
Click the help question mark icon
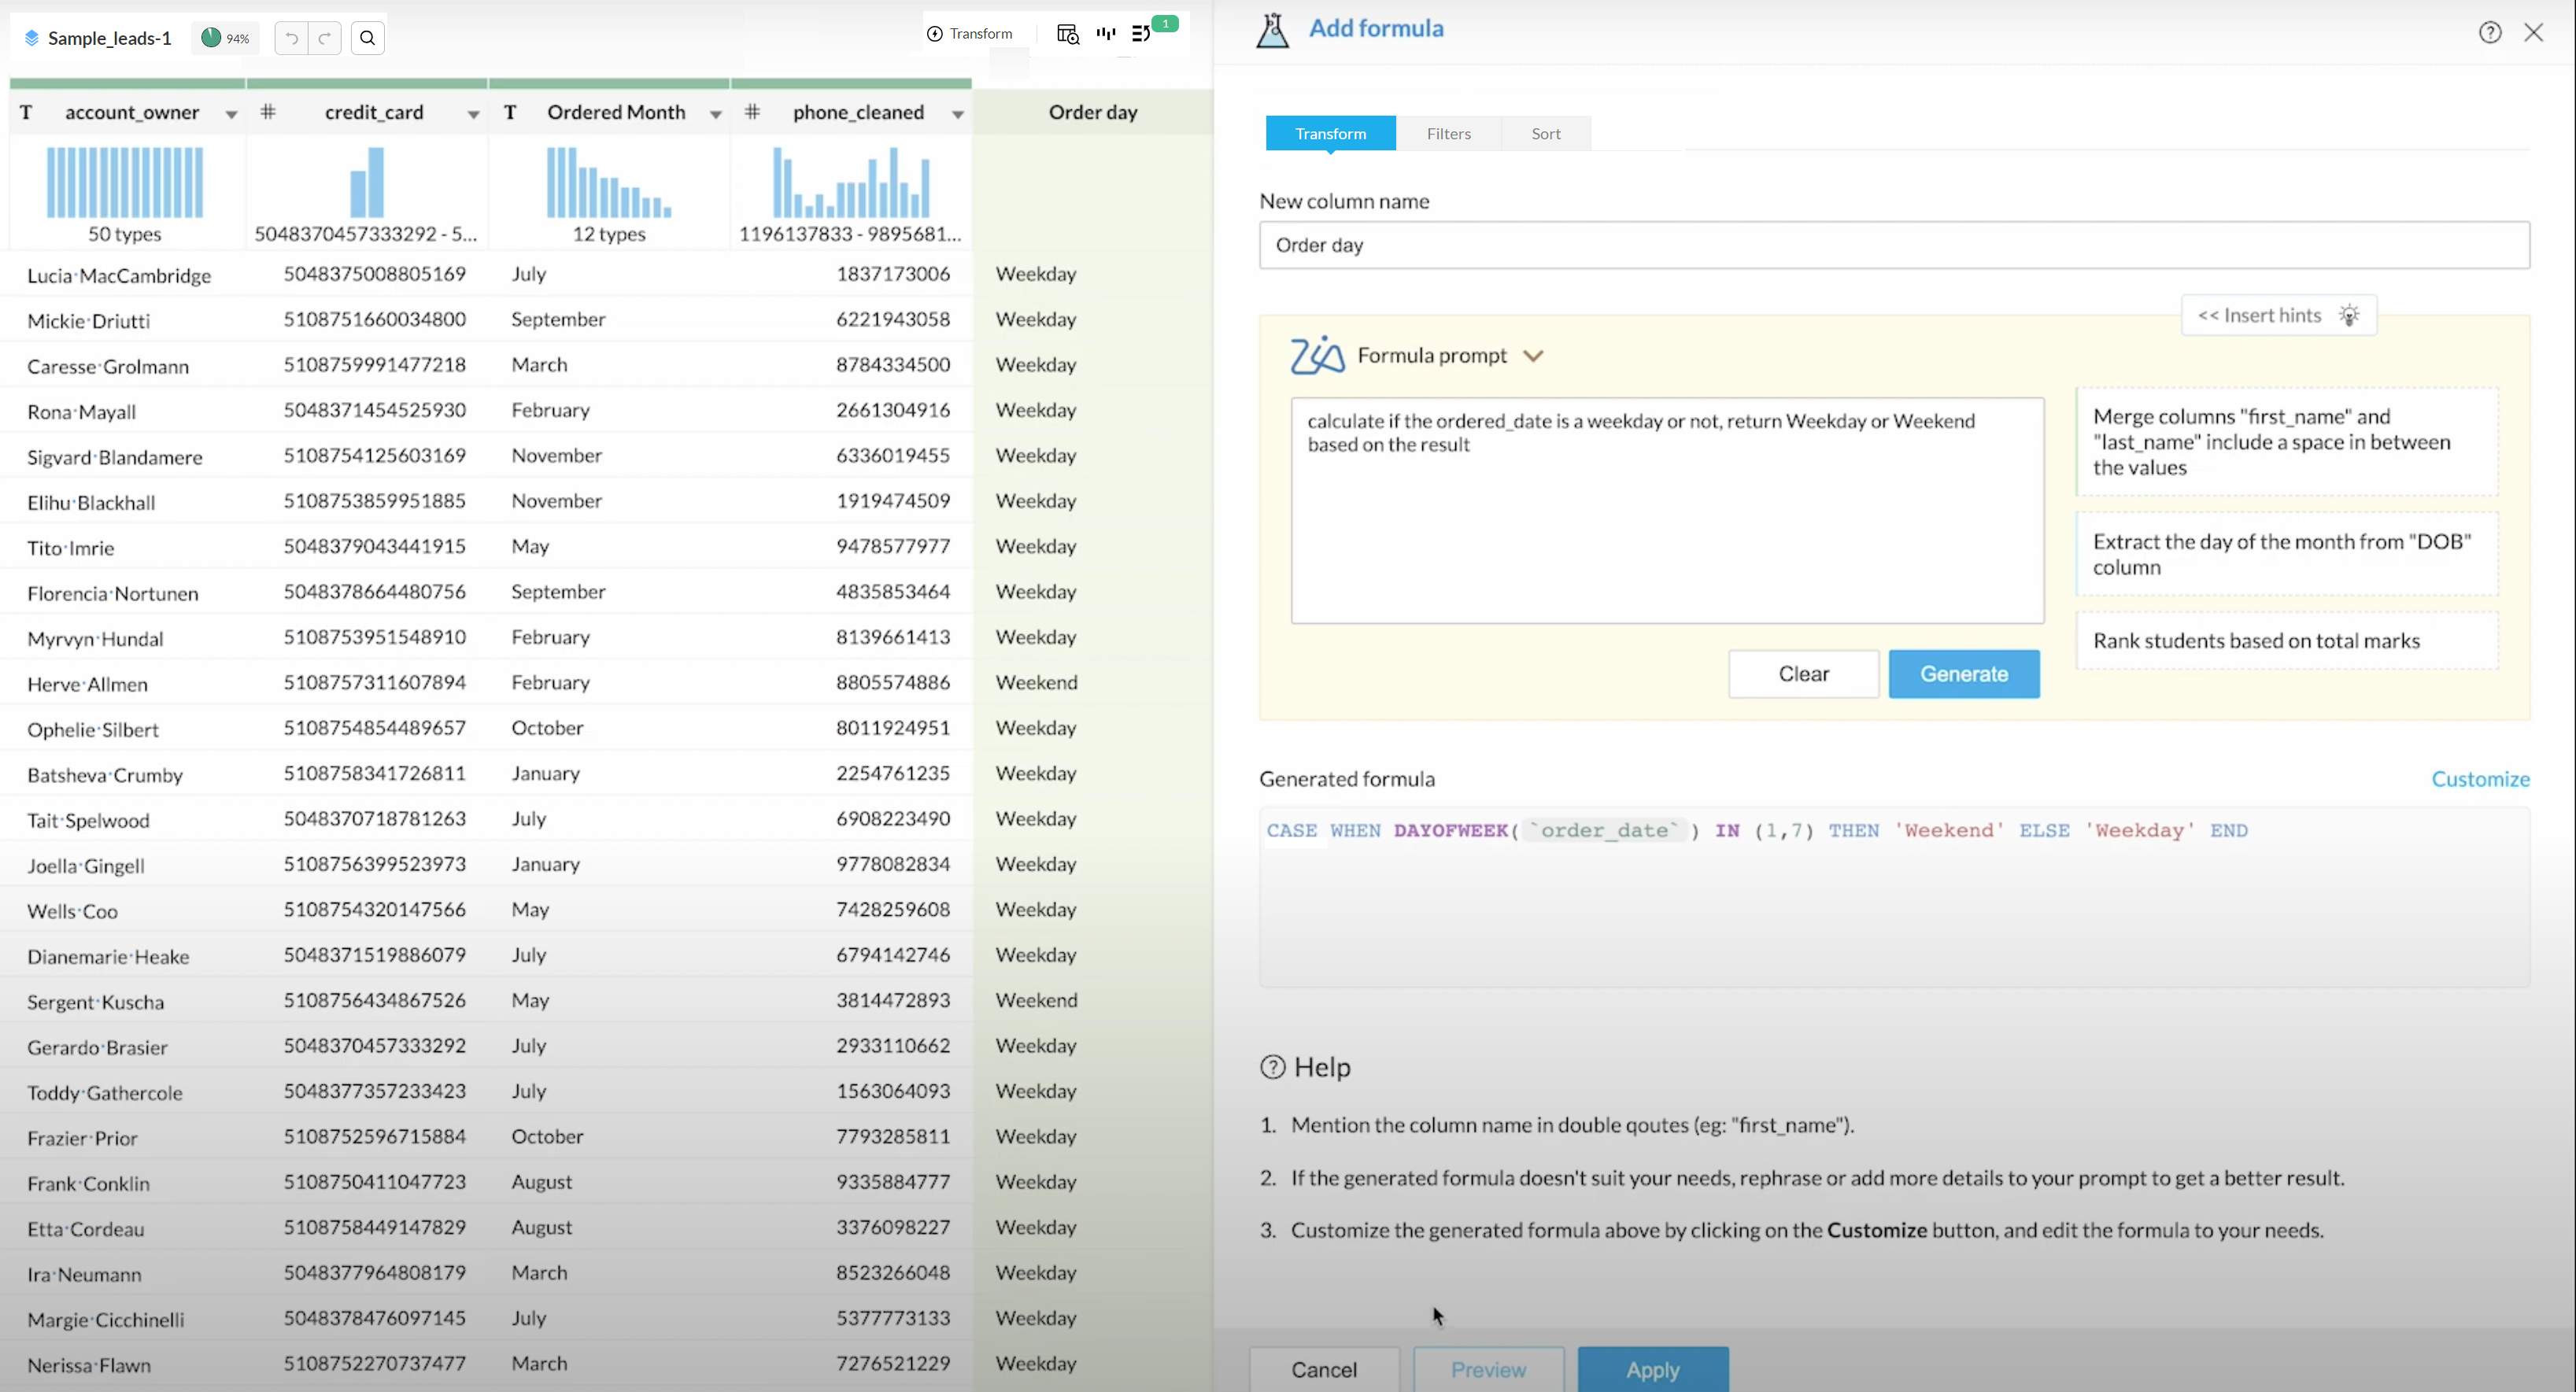tap(2490, 32)
